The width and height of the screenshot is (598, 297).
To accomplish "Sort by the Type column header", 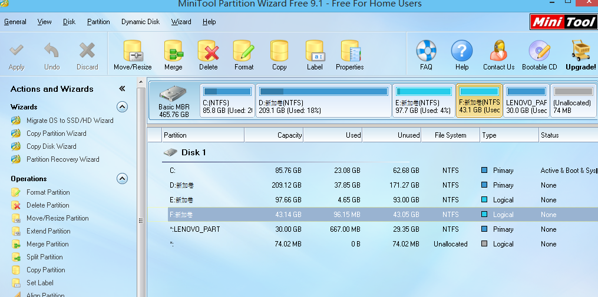I will [x=509, y=135].
